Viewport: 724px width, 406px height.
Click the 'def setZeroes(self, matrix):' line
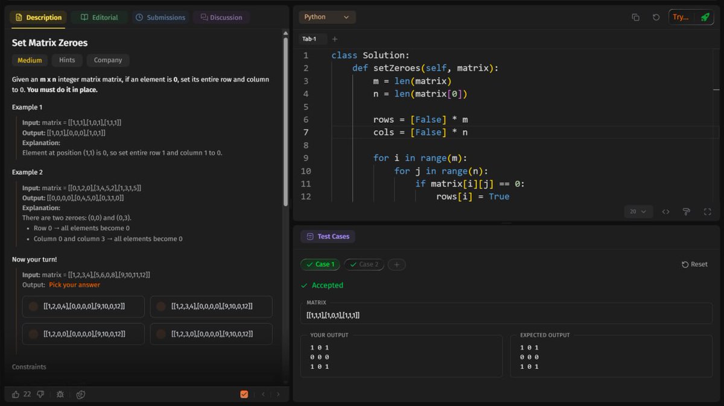pyautogui.click(x=425, y=68)
